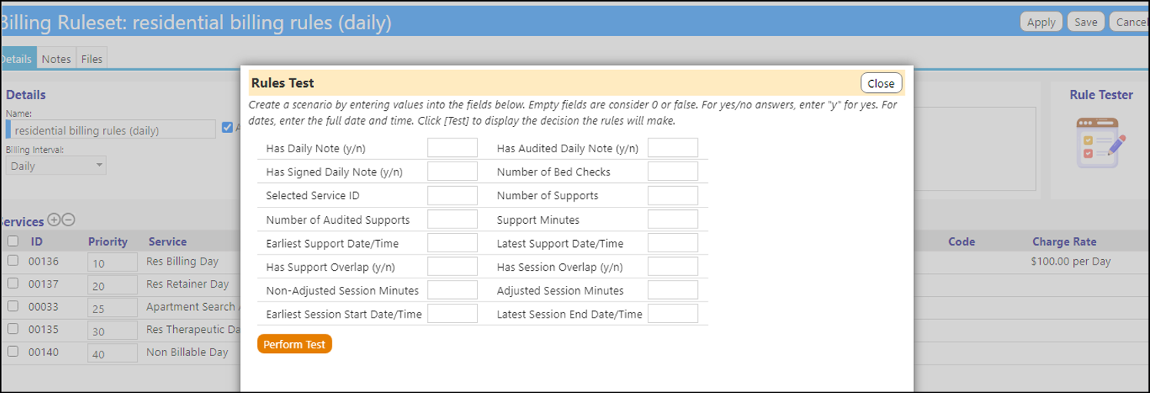Check the box for service 00137
The image size is (1150, 393).
point(13,284)
